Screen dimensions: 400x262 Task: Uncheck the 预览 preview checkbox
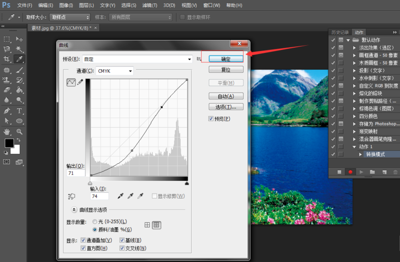(211, 119)
